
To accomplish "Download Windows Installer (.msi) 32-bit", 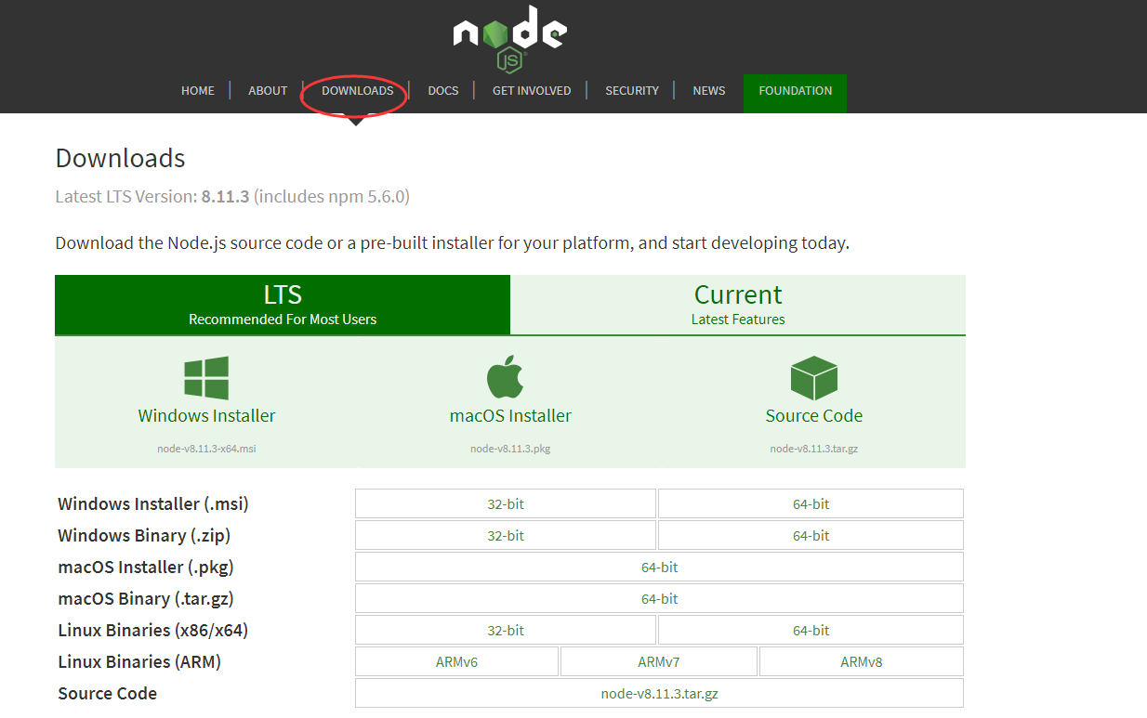I will 506,503.
